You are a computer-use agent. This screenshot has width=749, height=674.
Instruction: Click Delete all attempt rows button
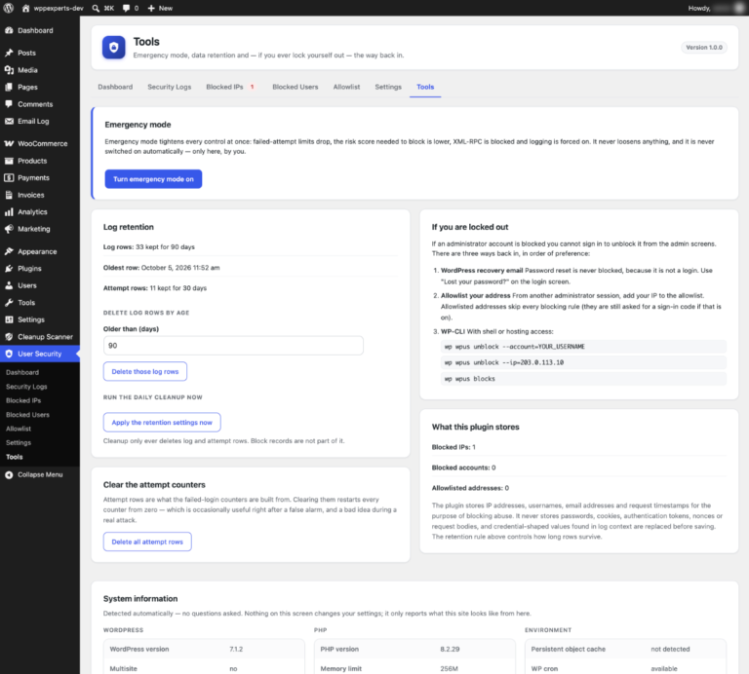pos(147,542)
